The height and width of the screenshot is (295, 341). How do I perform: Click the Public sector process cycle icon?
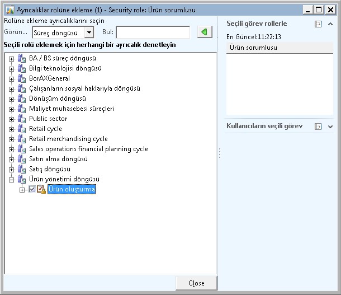[22, 119]
